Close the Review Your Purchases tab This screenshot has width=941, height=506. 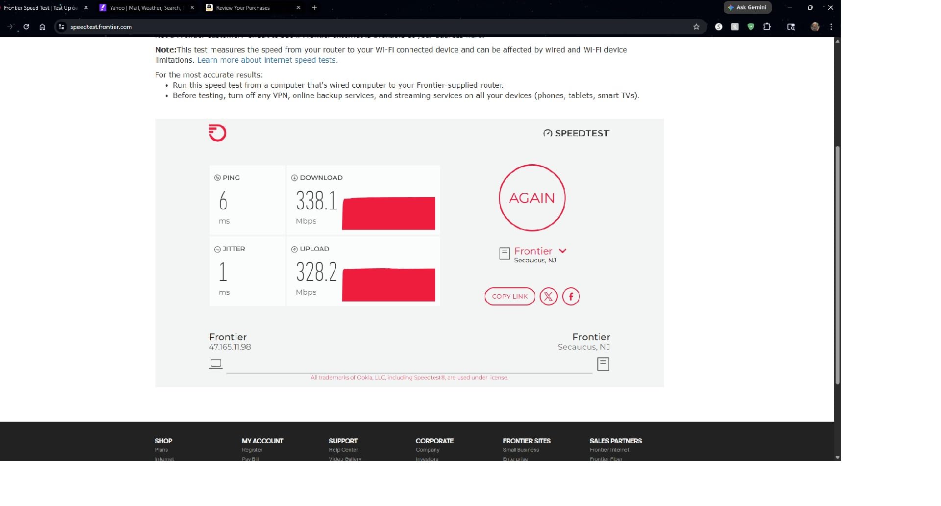[x=298, y=8]
